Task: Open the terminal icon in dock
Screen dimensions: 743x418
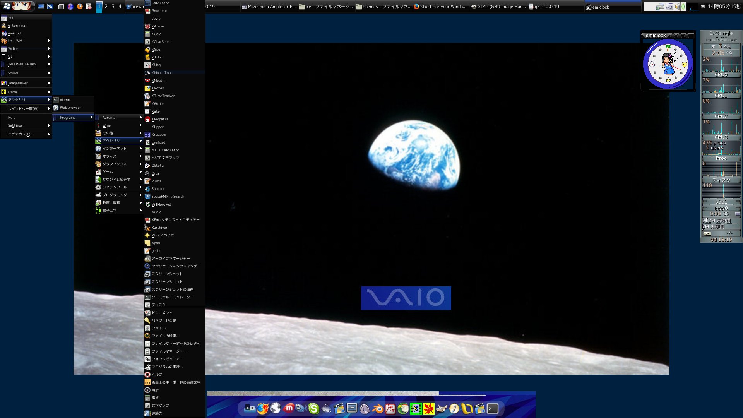Action: 493,408
